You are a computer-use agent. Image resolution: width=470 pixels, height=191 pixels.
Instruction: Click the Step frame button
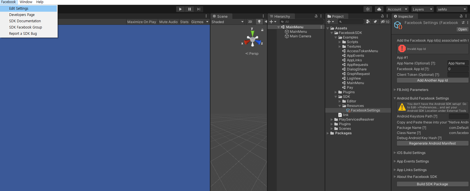tap(199, 9)
